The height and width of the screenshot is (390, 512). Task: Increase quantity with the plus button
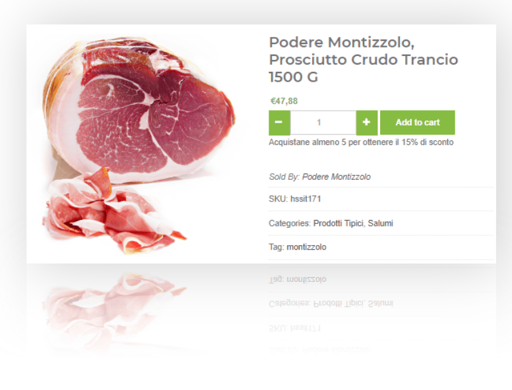click(367, 123)
